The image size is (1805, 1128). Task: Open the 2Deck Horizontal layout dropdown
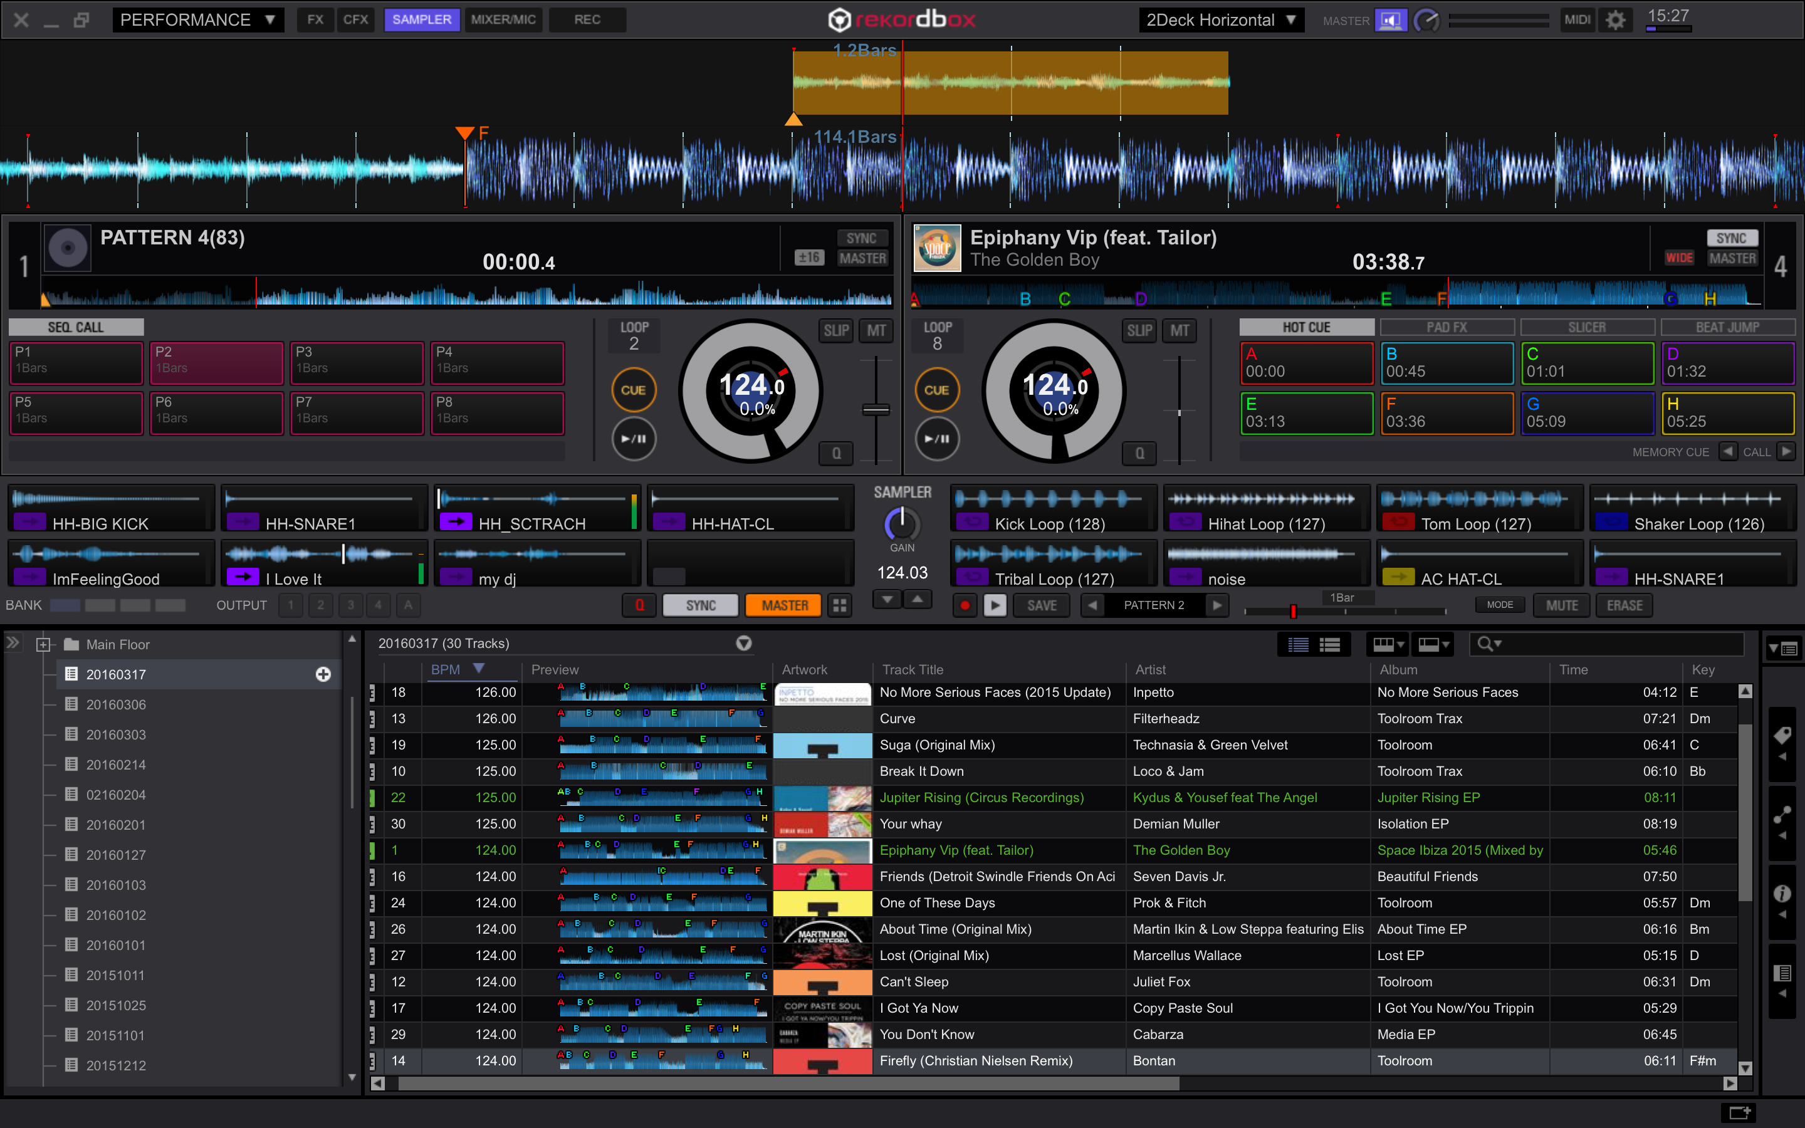click(x=1220, y=20)
